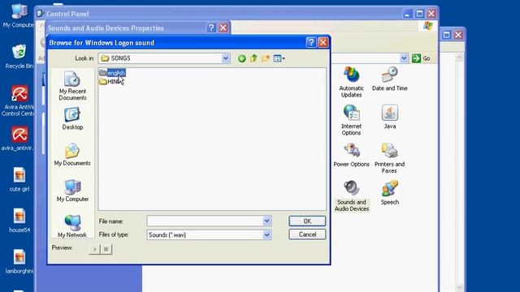Create a new folder
The height and width of the screenshot is (292, 520).
tap(266, 58)
